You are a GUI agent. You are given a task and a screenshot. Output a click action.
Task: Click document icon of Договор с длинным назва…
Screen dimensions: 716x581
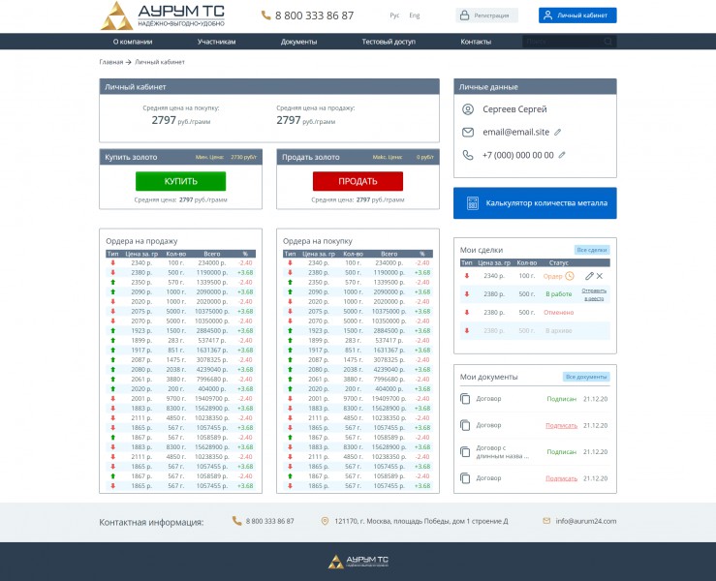coord(465,452)
